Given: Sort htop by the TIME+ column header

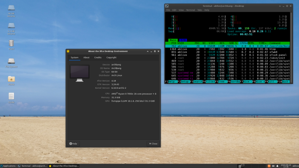Looking at the screenshot, I should tap(262, 43).
